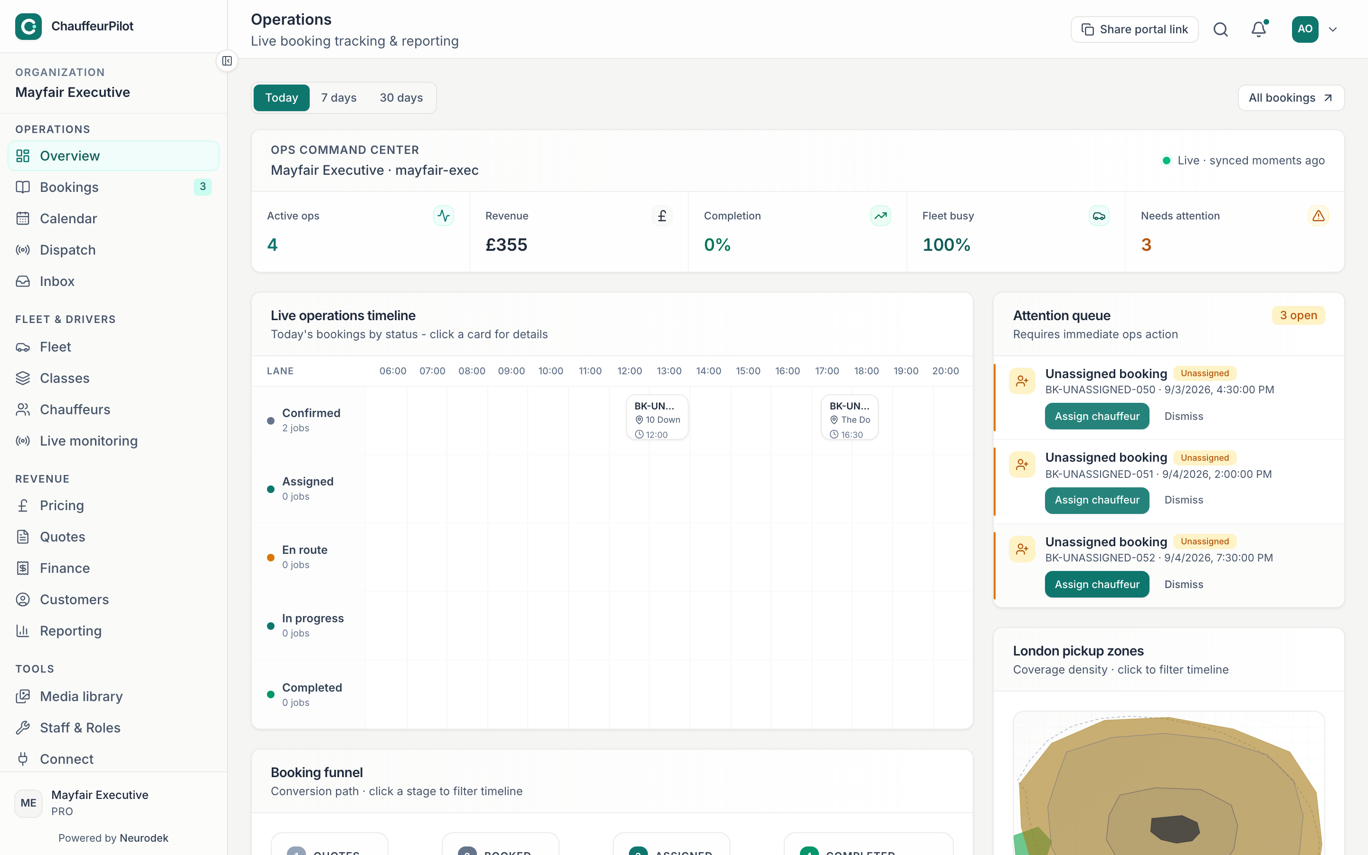Click the ChauffeurPilot logo icon

click(x=28, y=27)
